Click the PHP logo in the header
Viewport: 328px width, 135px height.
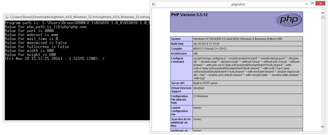289,20
